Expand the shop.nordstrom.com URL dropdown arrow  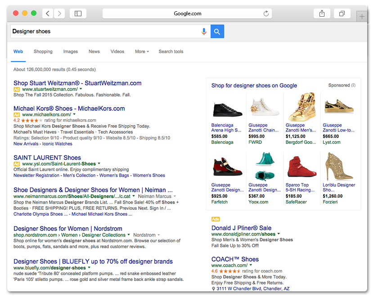tap(129, 235)
